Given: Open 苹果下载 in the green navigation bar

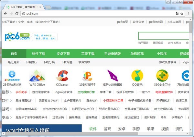Looking at the screenshot, I should click(x=88, y=54).
